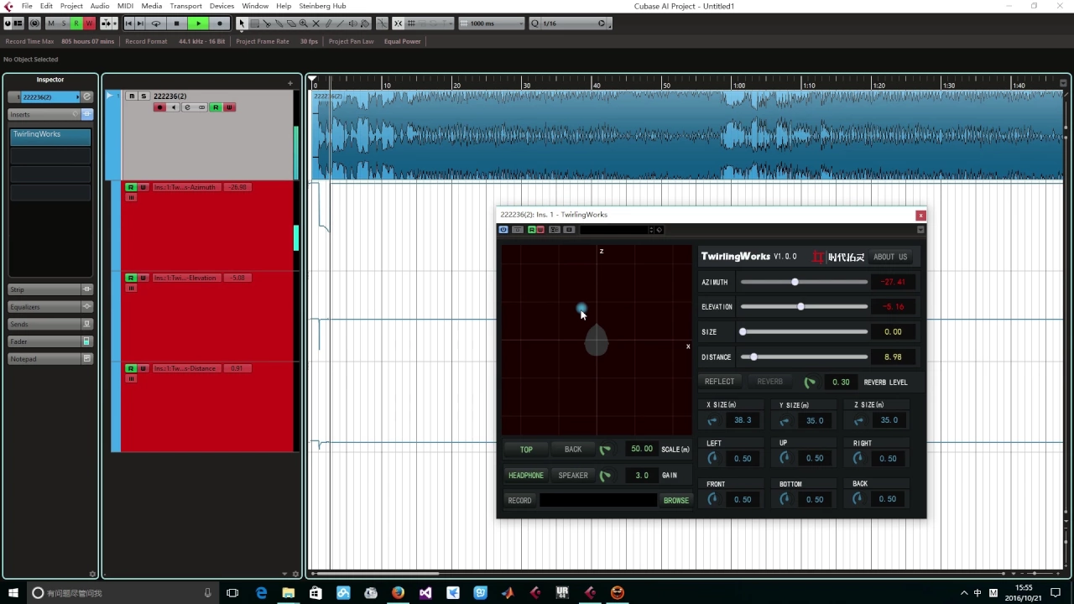Click the ABOUT US button
This screenshot has width=1074, height=604.
click(890, 257)
